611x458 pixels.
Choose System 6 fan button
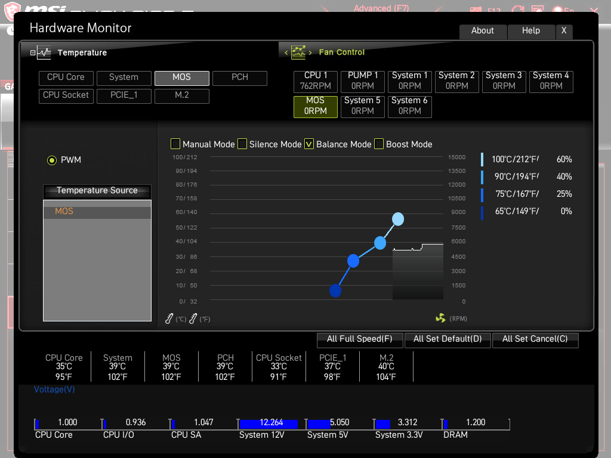click(x=410, y=106)
